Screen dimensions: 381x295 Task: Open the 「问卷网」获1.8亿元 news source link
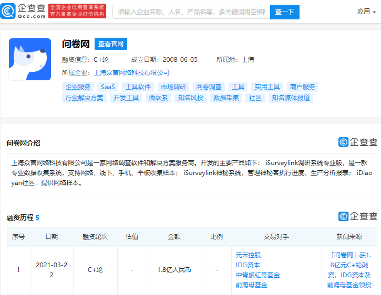[349, 270]
